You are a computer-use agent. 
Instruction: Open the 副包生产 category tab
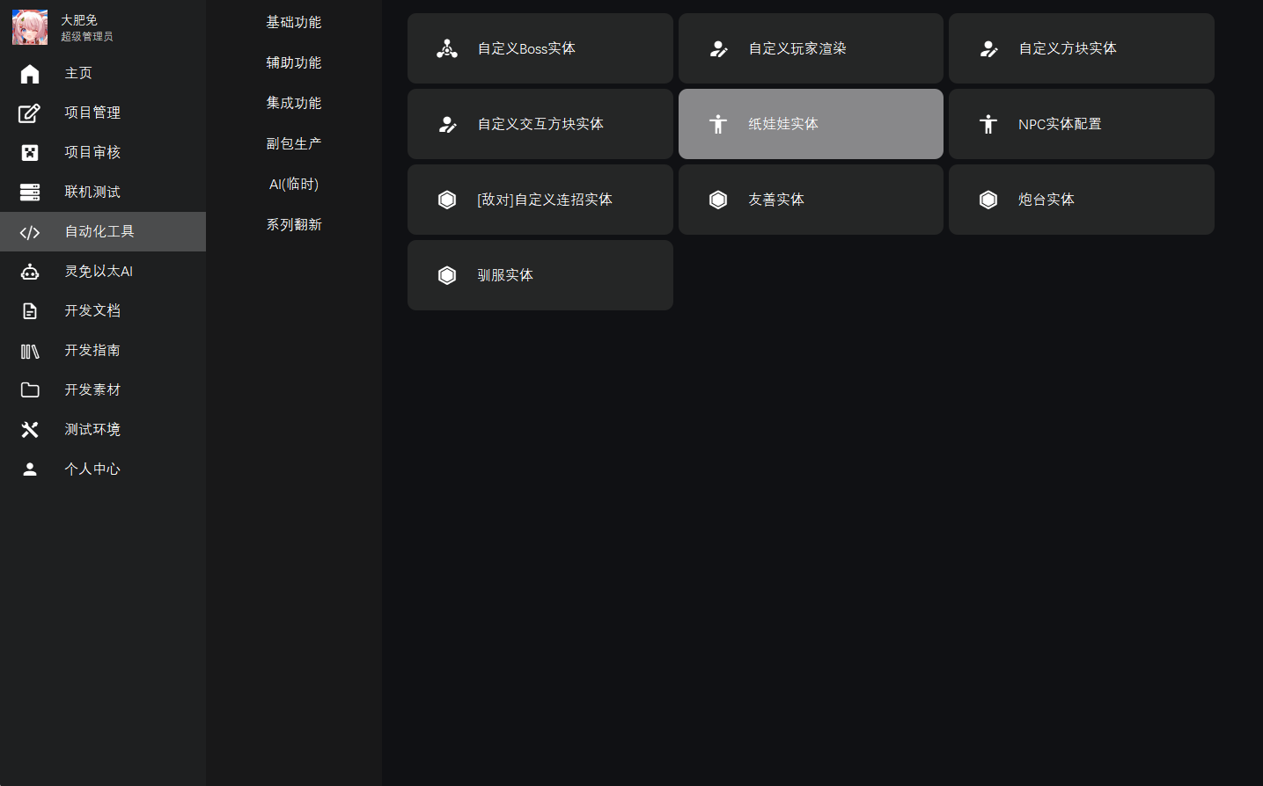(294, 144)
